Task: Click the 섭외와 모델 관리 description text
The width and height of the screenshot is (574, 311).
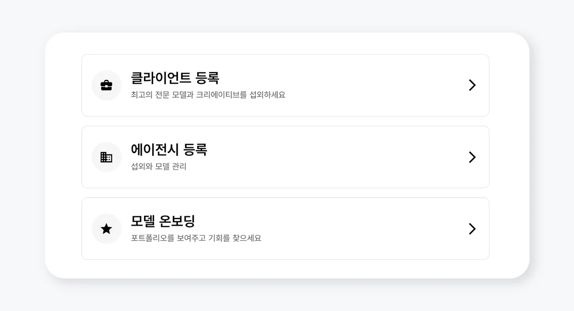Action: point(158,167)
